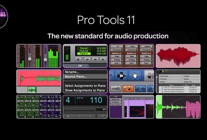Select the pink waveform clip in fade thumbnail
207x140 pixels.
pos(193,109)
